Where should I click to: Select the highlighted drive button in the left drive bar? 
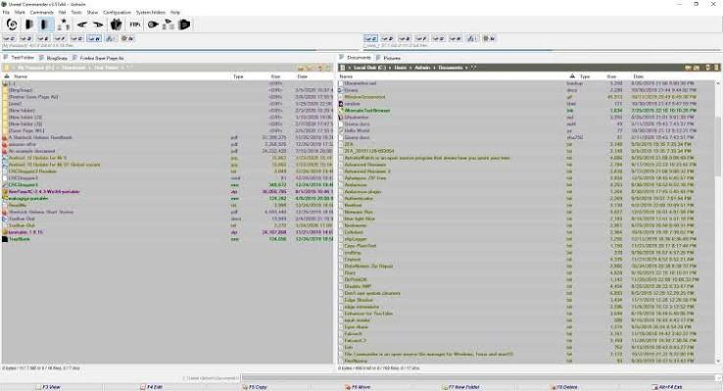(x=94, y=39)
